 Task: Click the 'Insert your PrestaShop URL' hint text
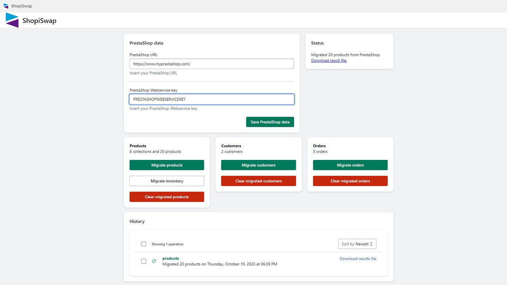click(153, 73)
